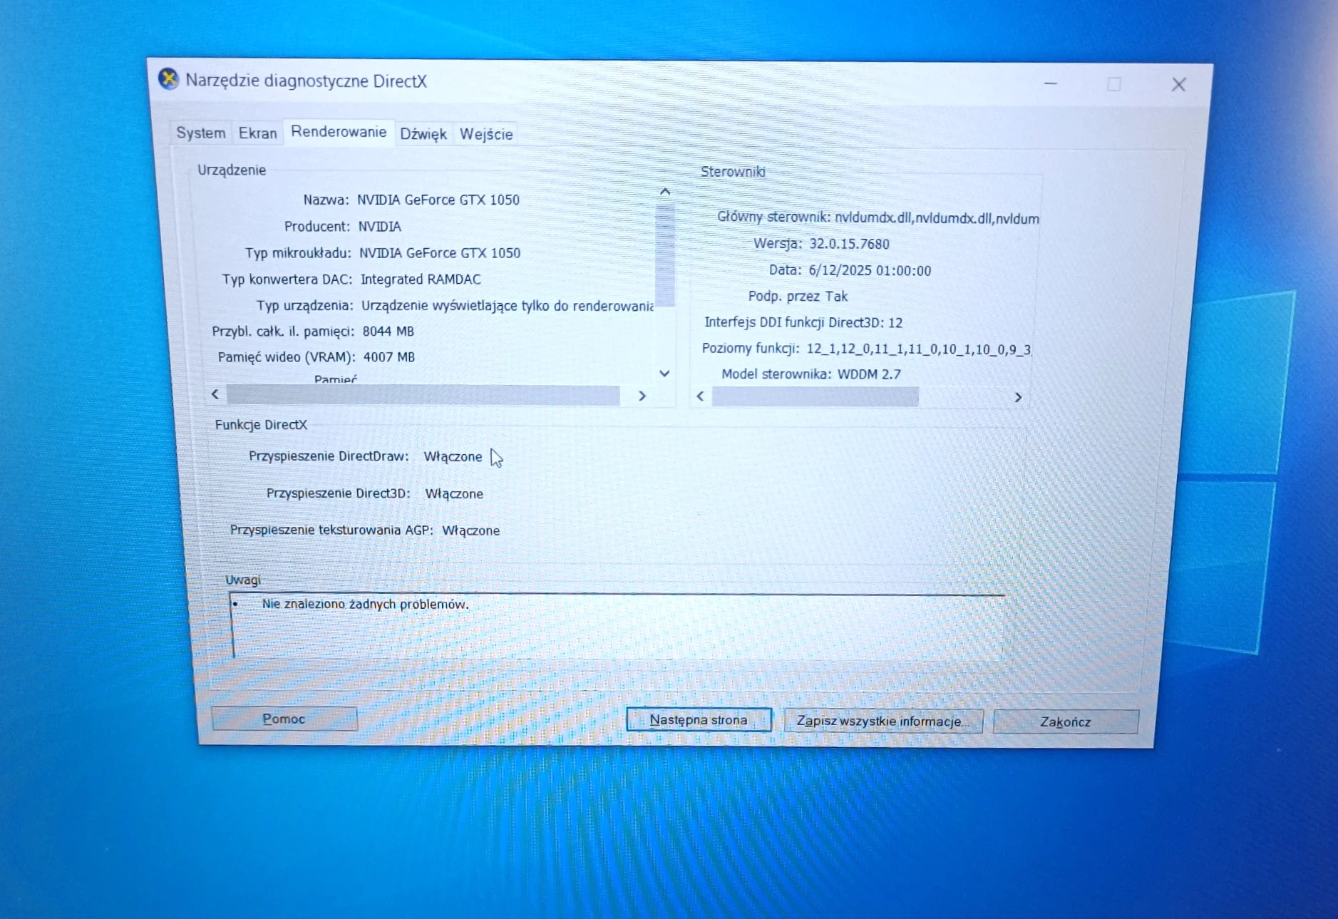Screen dimensions: 1338x919
Task: Switch to the Wejście tab
Action: (485, 133)
